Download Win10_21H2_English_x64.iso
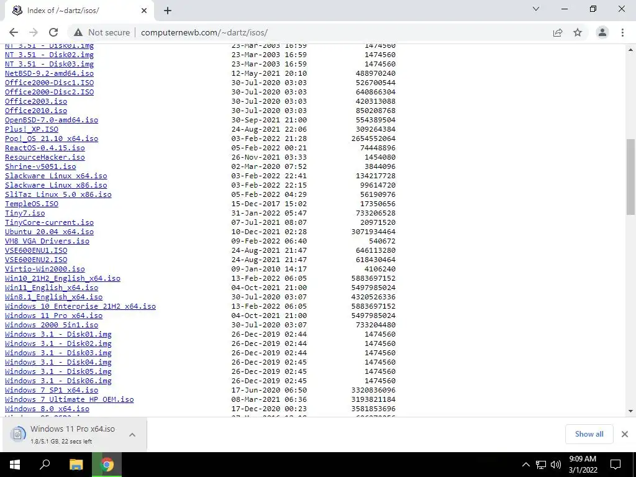Screen dimensions: 636x477 click(63, 279)
